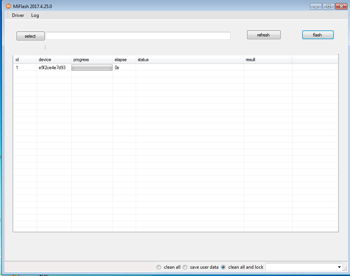Click the result column header

click(x=268, y=60)
